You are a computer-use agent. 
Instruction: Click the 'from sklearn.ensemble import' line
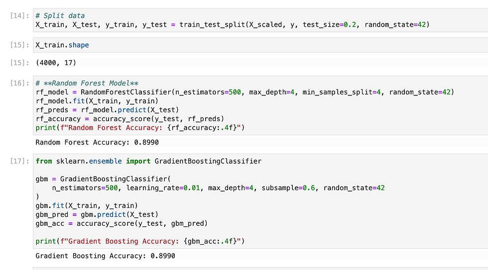coord(148,161)
